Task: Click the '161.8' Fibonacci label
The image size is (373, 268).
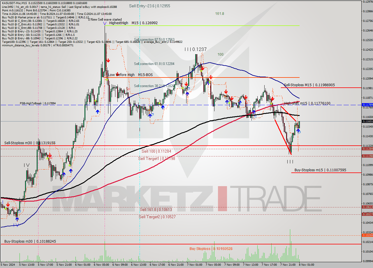Action: pos(219,13)
